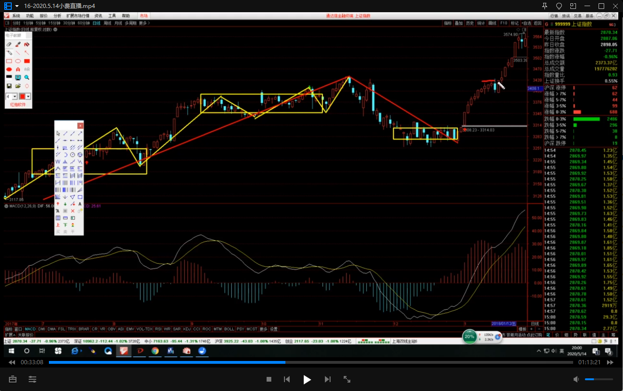
Task: Click the black bar icon in drawing palette
Action: (x=9, y=77)
